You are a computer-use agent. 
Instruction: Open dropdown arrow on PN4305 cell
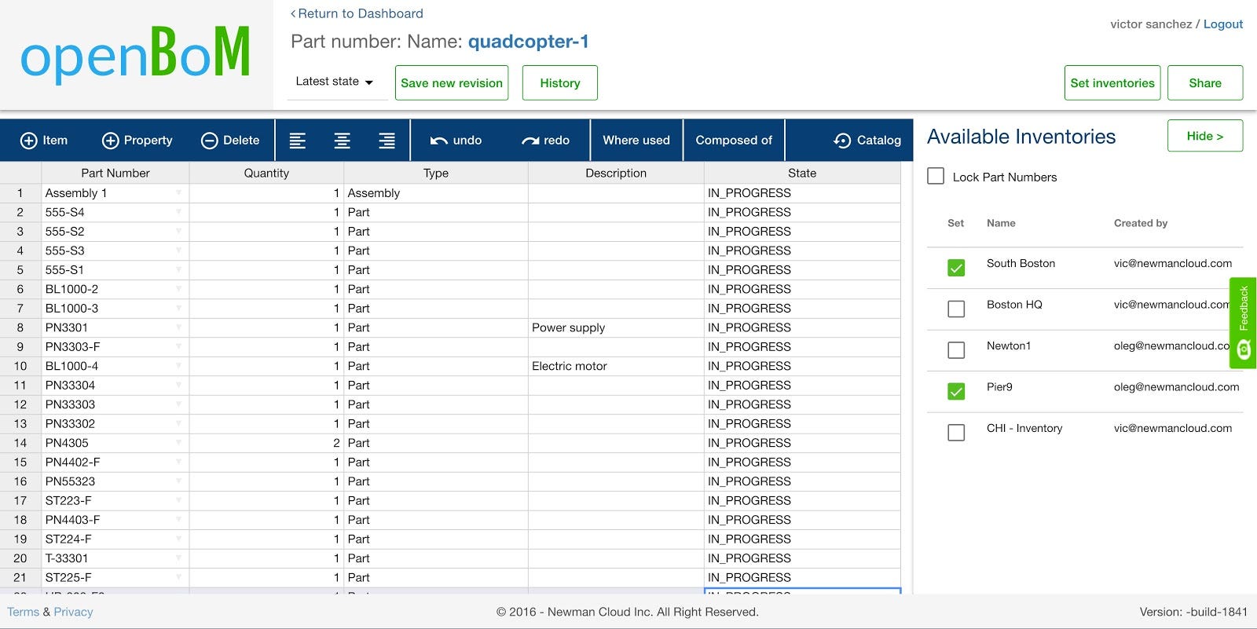coord(179,443)
